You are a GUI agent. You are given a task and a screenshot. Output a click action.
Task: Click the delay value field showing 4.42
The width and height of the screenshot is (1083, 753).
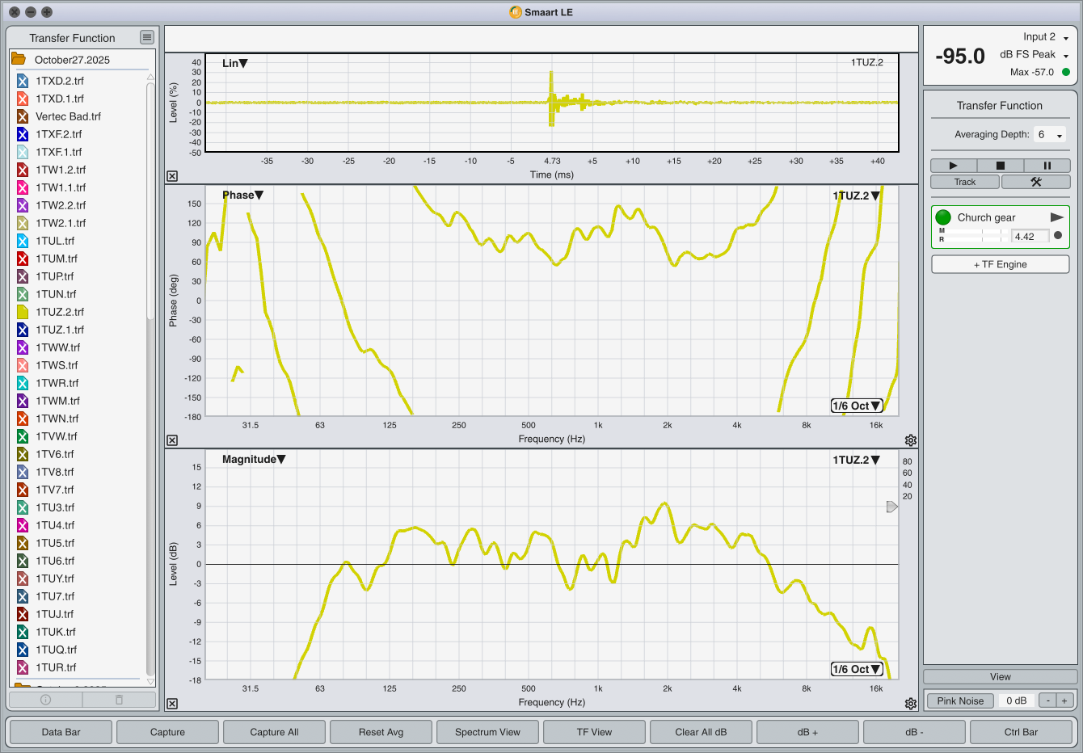coord(1029,237)
